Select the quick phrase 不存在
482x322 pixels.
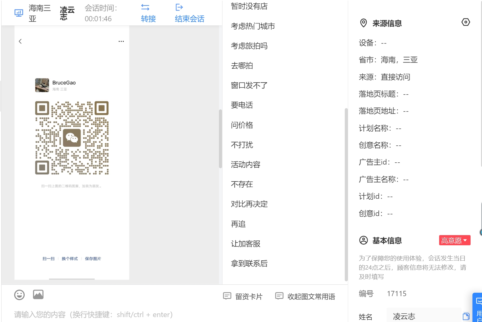242,184
